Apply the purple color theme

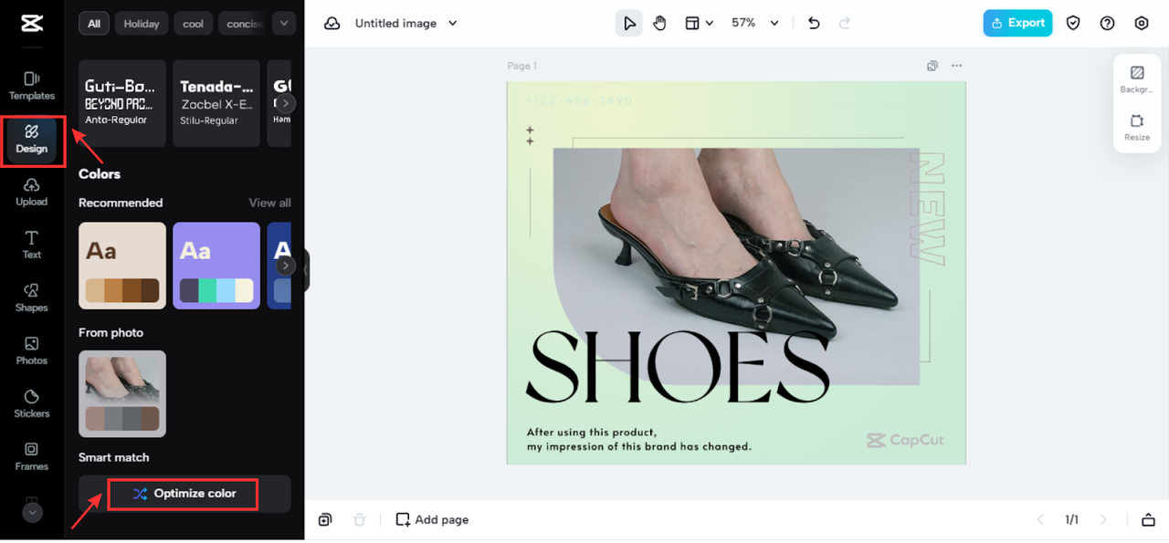tap(216, 266)
